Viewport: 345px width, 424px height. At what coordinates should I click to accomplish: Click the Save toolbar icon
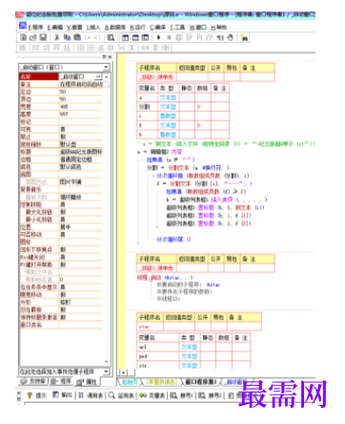pos(43,37)
